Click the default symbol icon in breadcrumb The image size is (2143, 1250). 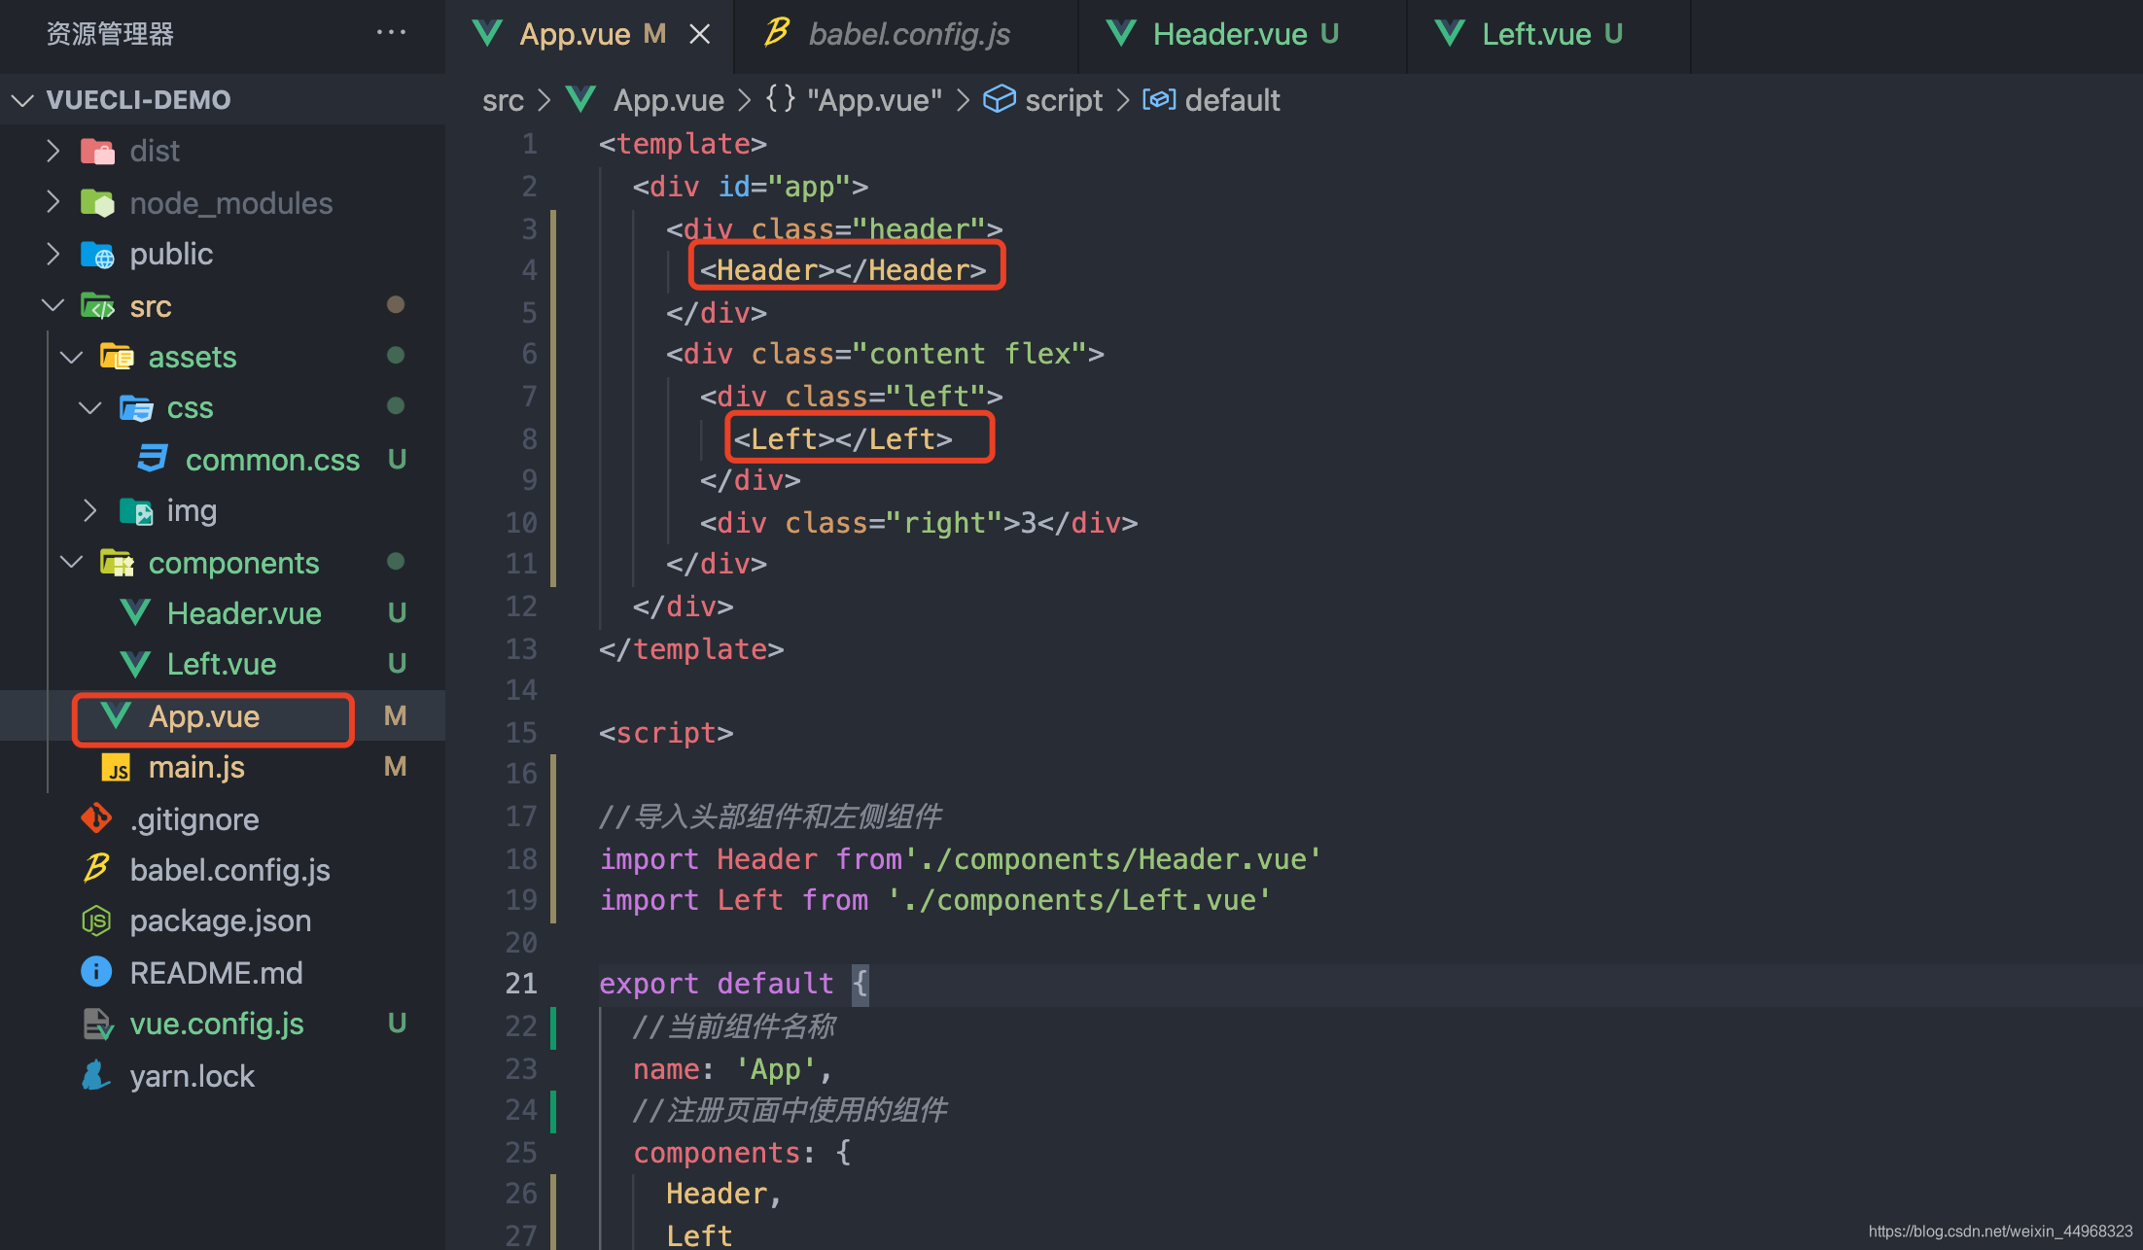click(x=1159, y=99)
